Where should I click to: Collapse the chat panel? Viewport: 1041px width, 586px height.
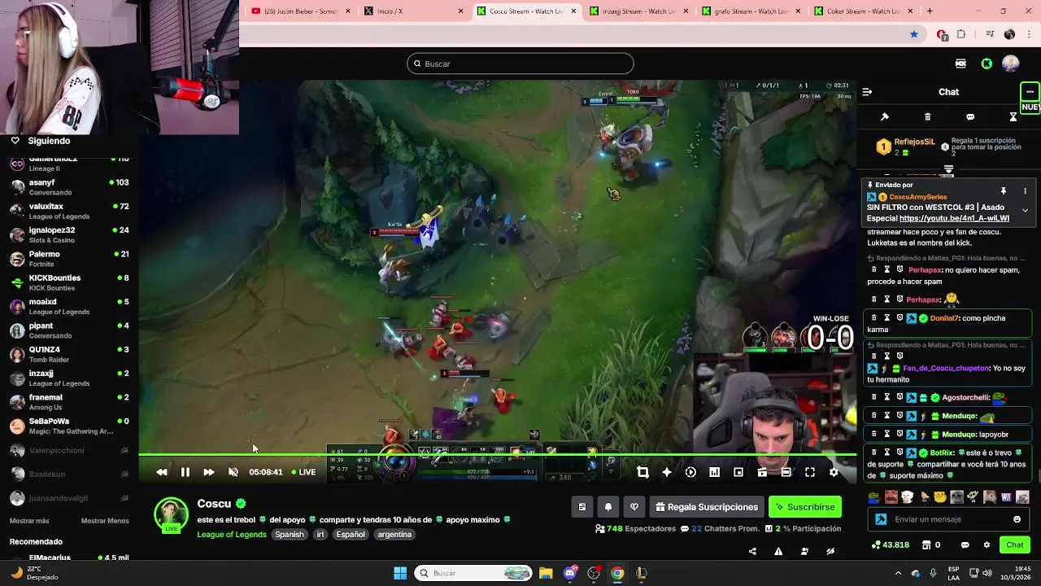pos(867,92)
